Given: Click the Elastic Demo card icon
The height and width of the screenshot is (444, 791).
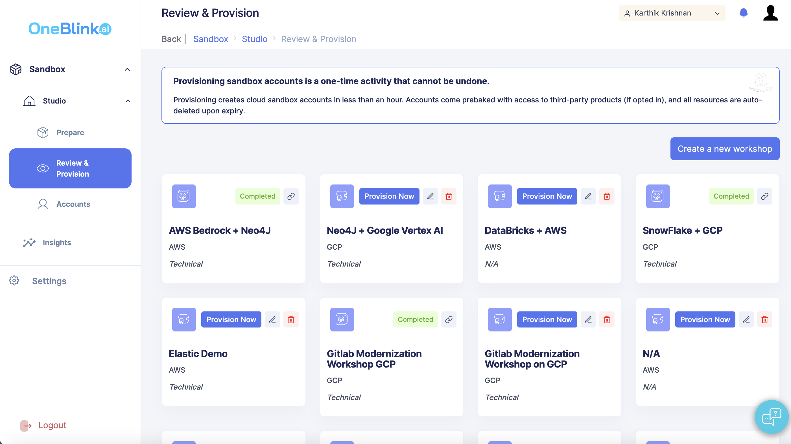Looking at the screenshot, I should point(184,319).
